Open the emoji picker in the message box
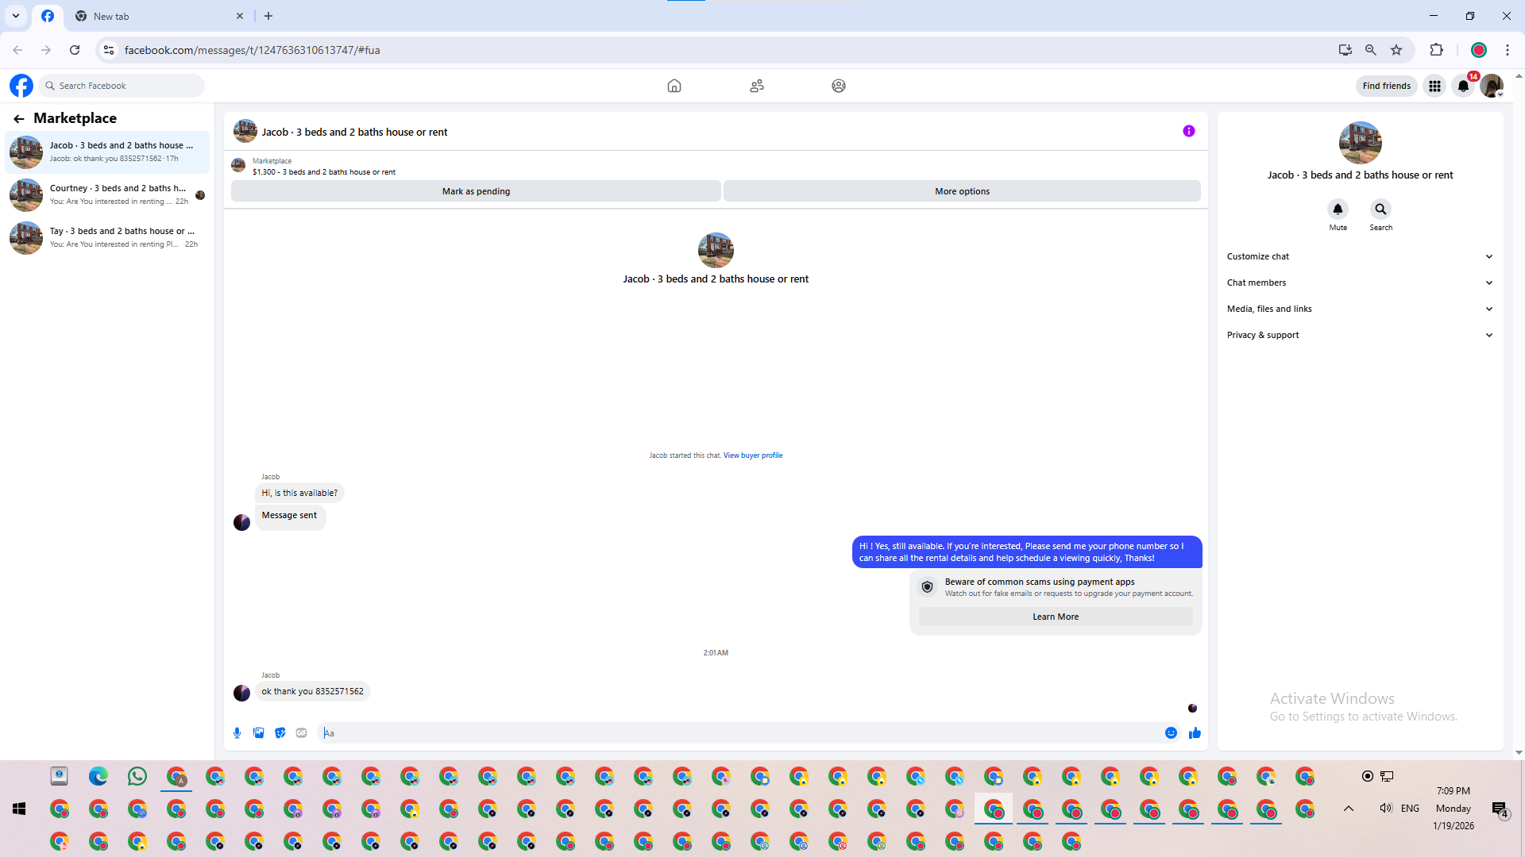The height and width of the screenshot is (857, 1525). tap(1171, 733)
